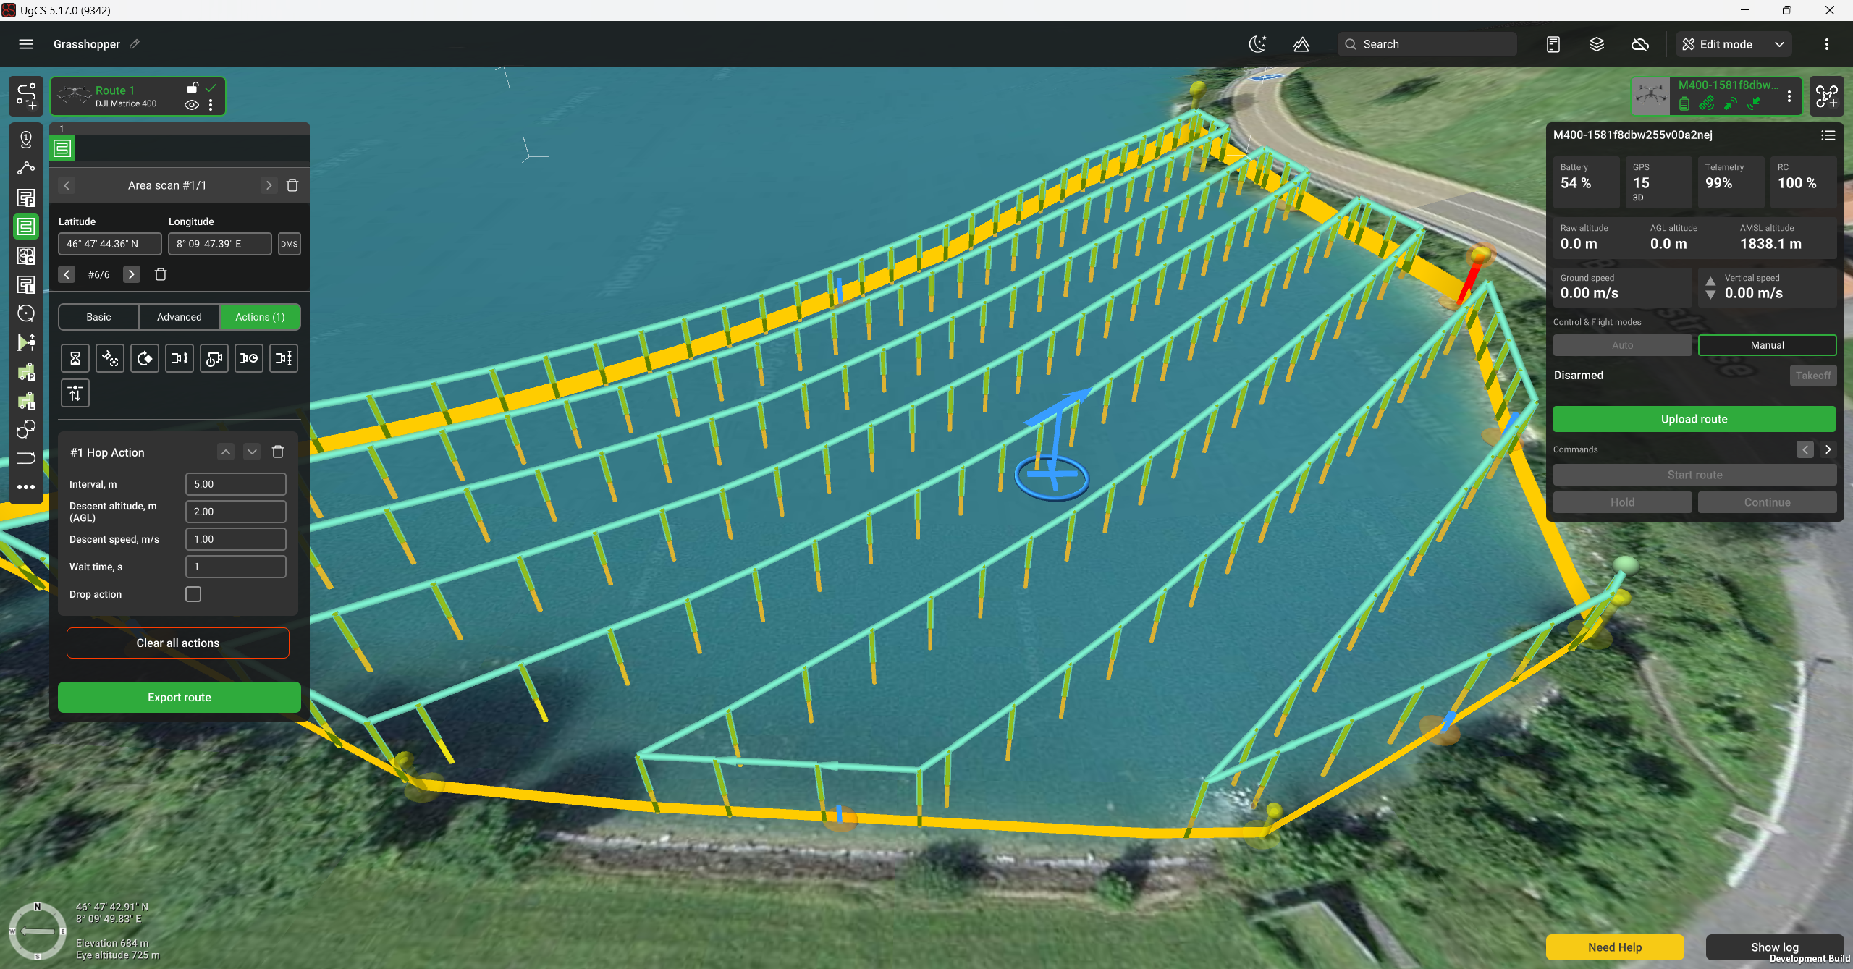The image size is (1853, 969).
Task: Click the add new route icon
Action: point(26,96)
